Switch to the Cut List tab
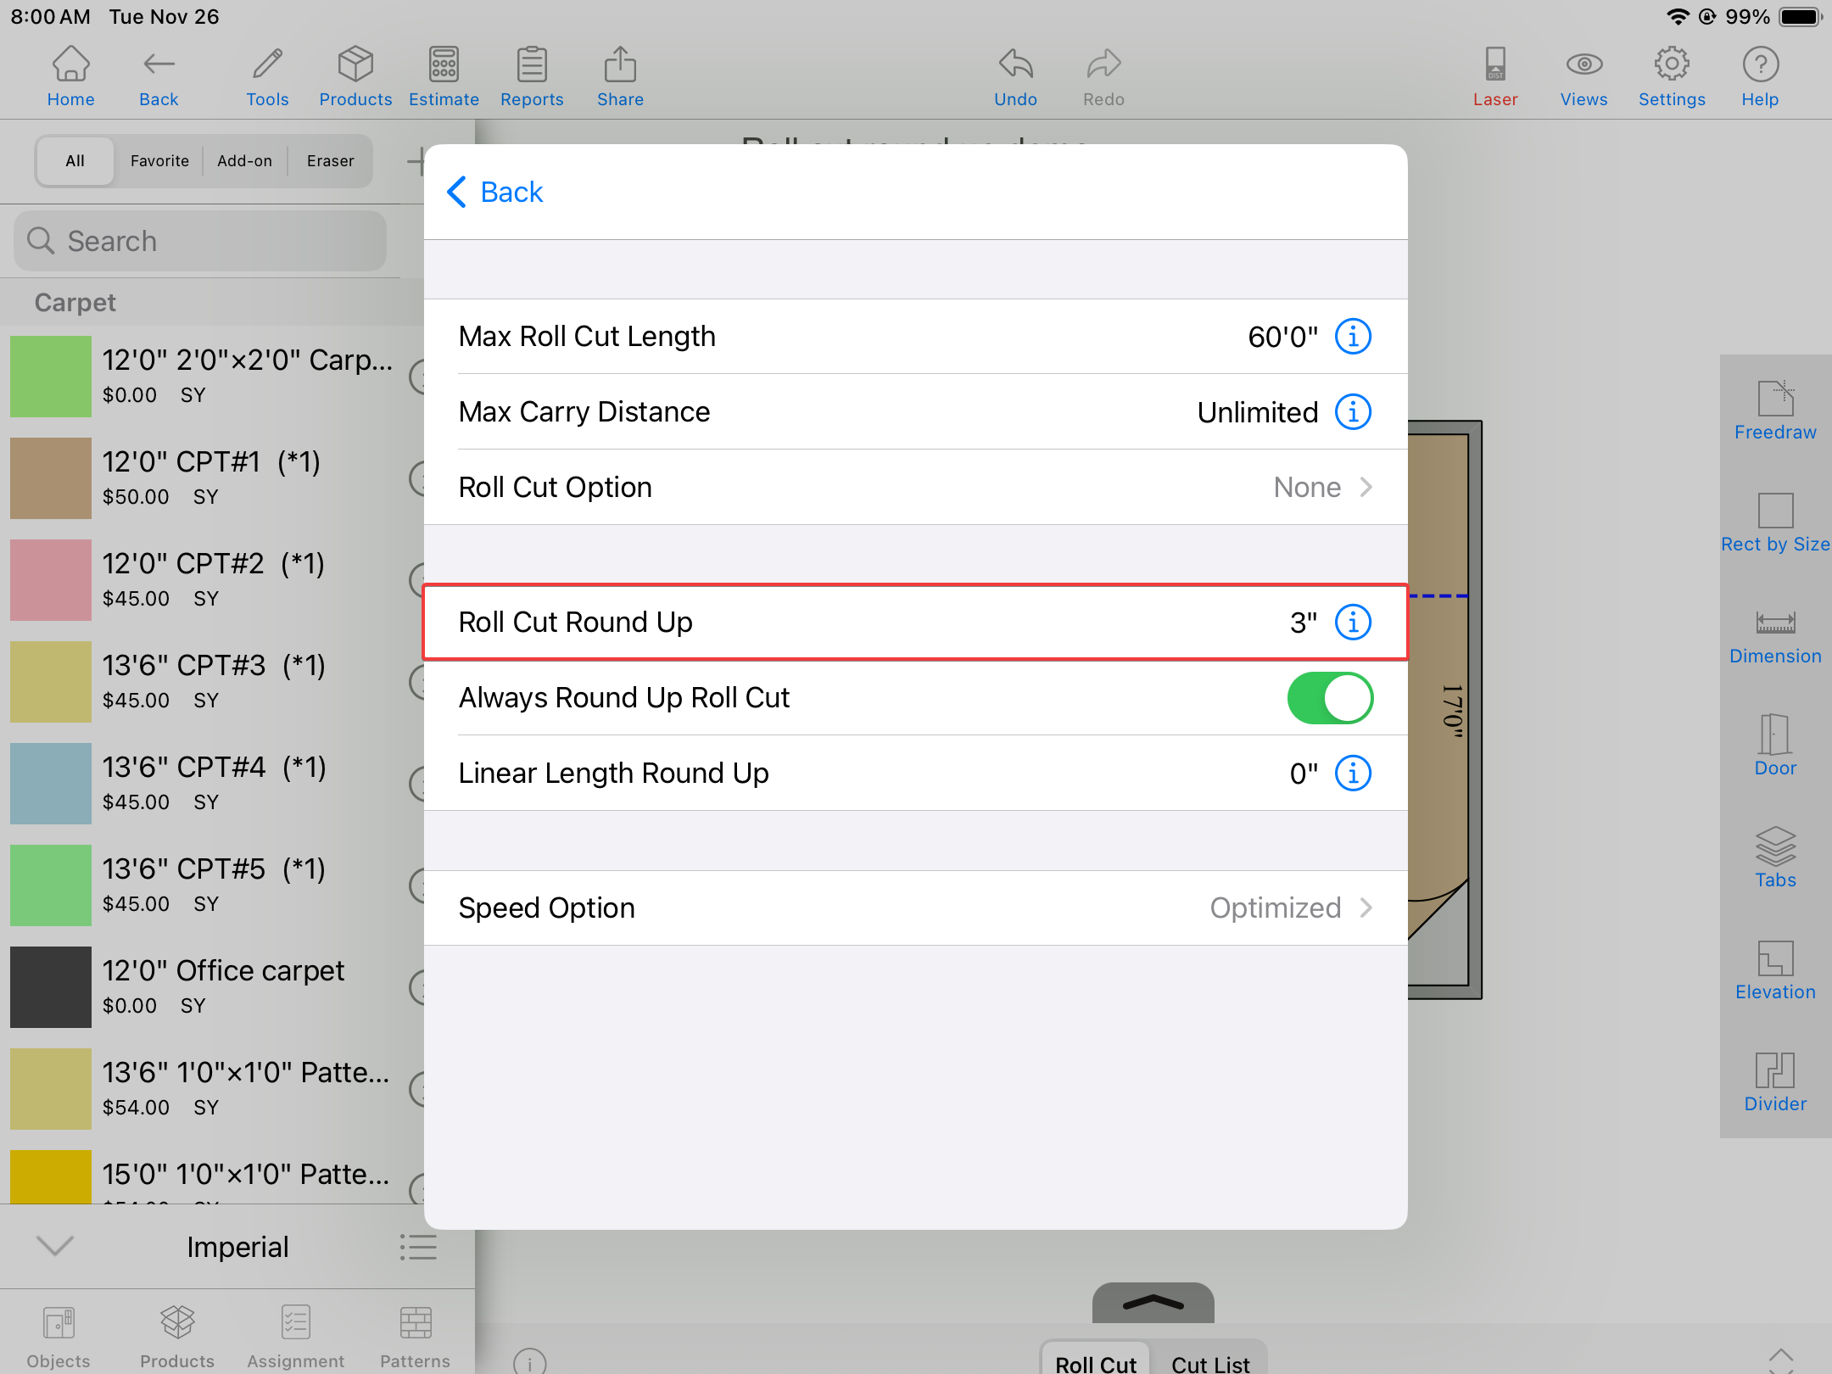1832x1374 pixels. coord(1210,1362)
